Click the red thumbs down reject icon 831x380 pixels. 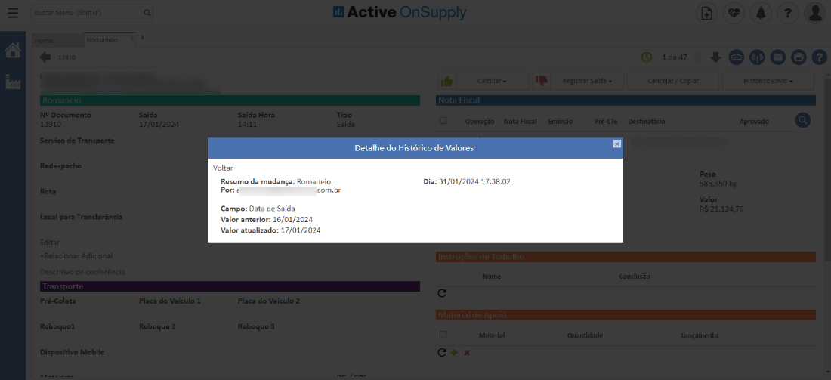(x=542, y=81)
